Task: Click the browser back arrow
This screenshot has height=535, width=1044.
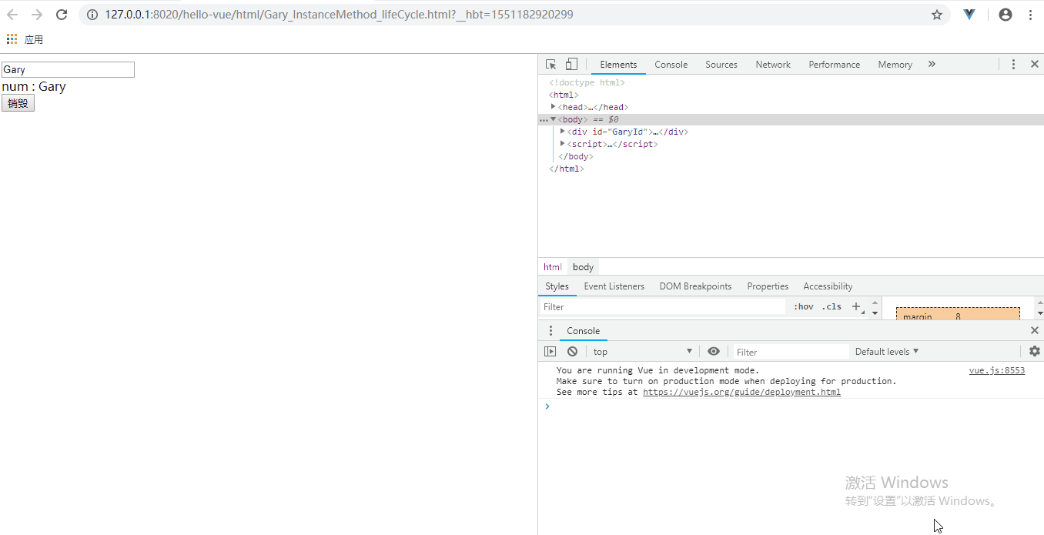Action: pos(12,15)
